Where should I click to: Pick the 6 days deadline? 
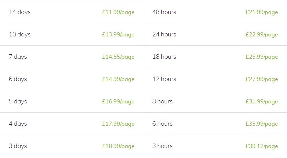click(x=72, y=79)
